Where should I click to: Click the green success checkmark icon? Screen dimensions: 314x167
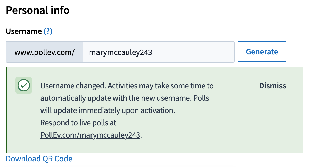[x=24, y=85]
